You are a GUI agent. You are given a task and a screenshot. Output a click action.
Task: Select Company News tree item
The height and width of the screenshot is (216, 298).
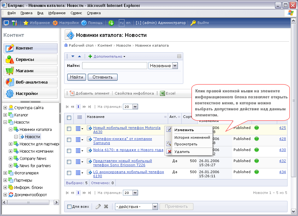click(x=33, y=159)
